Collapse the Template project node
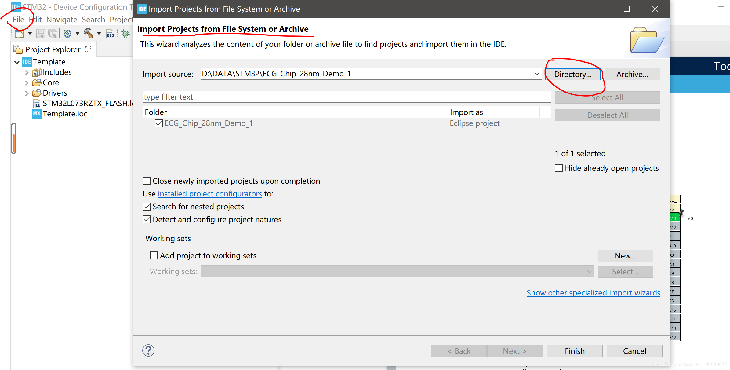 click(x=17, y=62)
